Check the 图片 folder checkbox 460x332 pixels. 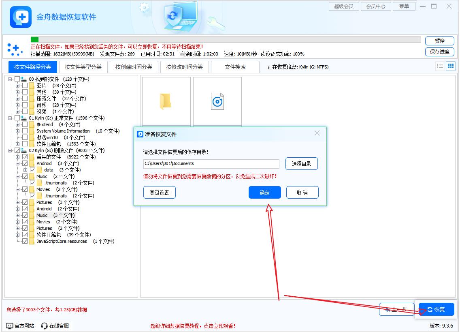(25, 86)
